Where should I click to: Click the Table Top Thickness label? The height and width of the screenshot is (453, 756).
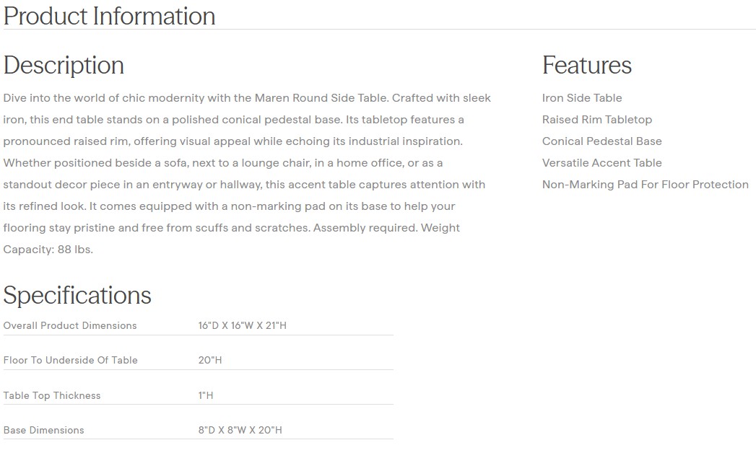pos(52,395)
